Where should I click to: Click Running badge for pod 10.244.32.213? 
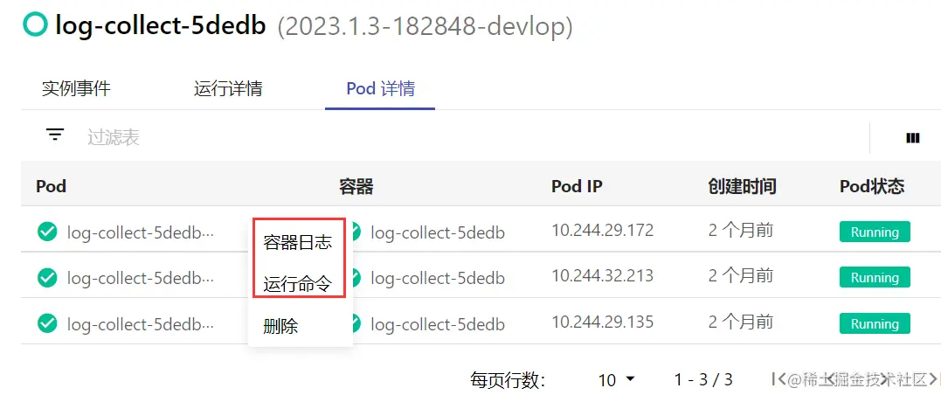[x=875, y=277]
